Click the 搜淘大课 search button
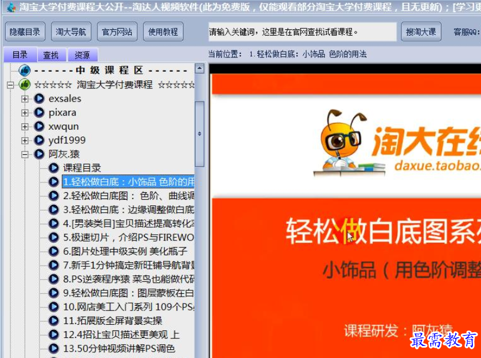 [x=421, y=32]
